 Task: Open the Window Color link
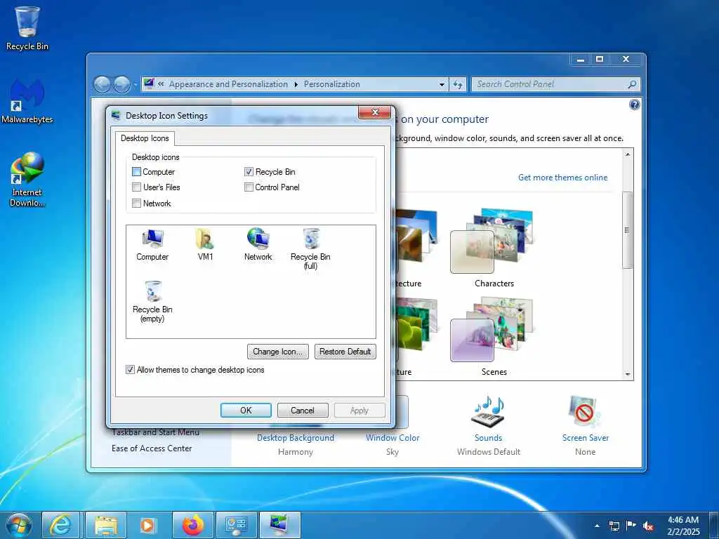click(393, 438)
